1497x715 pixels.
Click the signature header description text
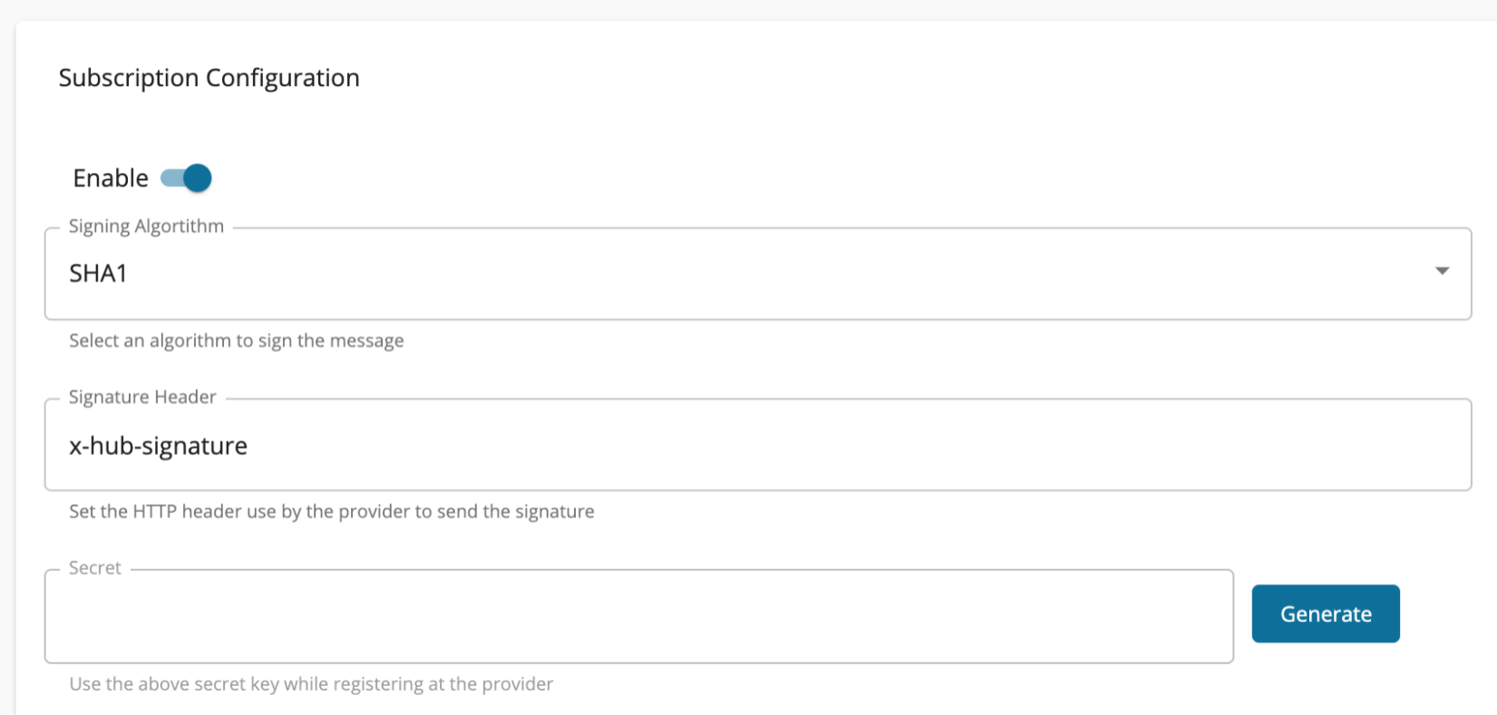pos(330,511)
